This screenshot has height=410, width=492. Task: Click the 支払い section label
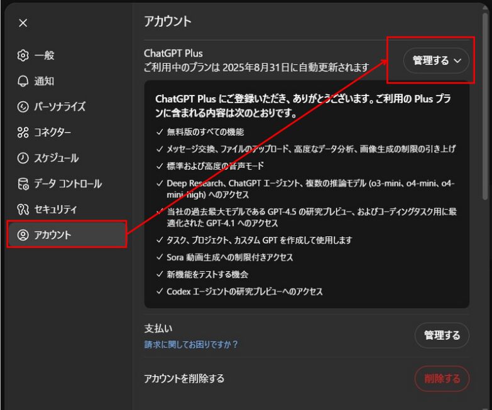pyautogui.click(x=158, y=328)
